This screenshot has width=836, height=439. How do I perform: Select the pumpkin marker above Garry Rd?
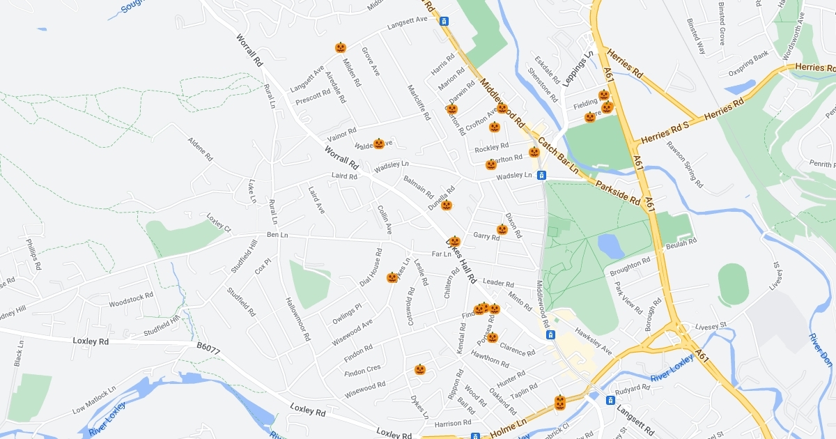pos(502,229)
